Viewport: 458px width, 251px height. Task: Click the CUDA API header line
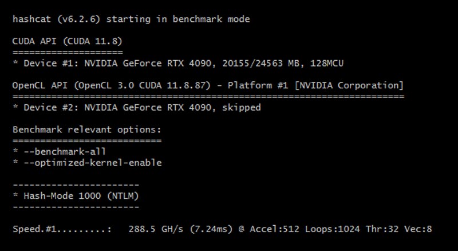coord(67,41)
